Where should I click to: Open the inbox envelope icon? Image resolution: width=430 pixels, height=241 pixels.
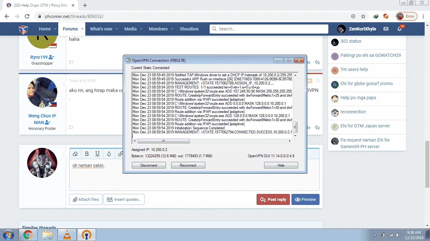[x=386, y=29]
